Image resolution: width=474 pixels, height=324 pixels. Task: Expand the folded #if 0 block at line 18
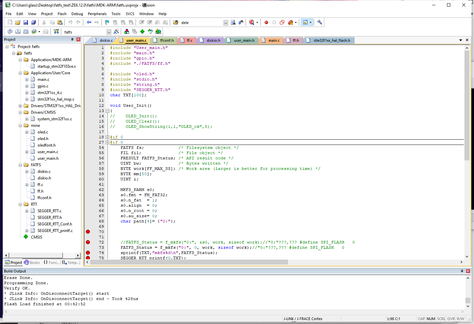tap(107, 137)
